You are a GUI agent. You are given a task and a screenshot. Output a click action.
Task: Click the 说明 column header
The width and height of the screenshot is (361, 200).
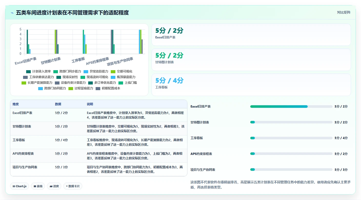tap(90, 104)
